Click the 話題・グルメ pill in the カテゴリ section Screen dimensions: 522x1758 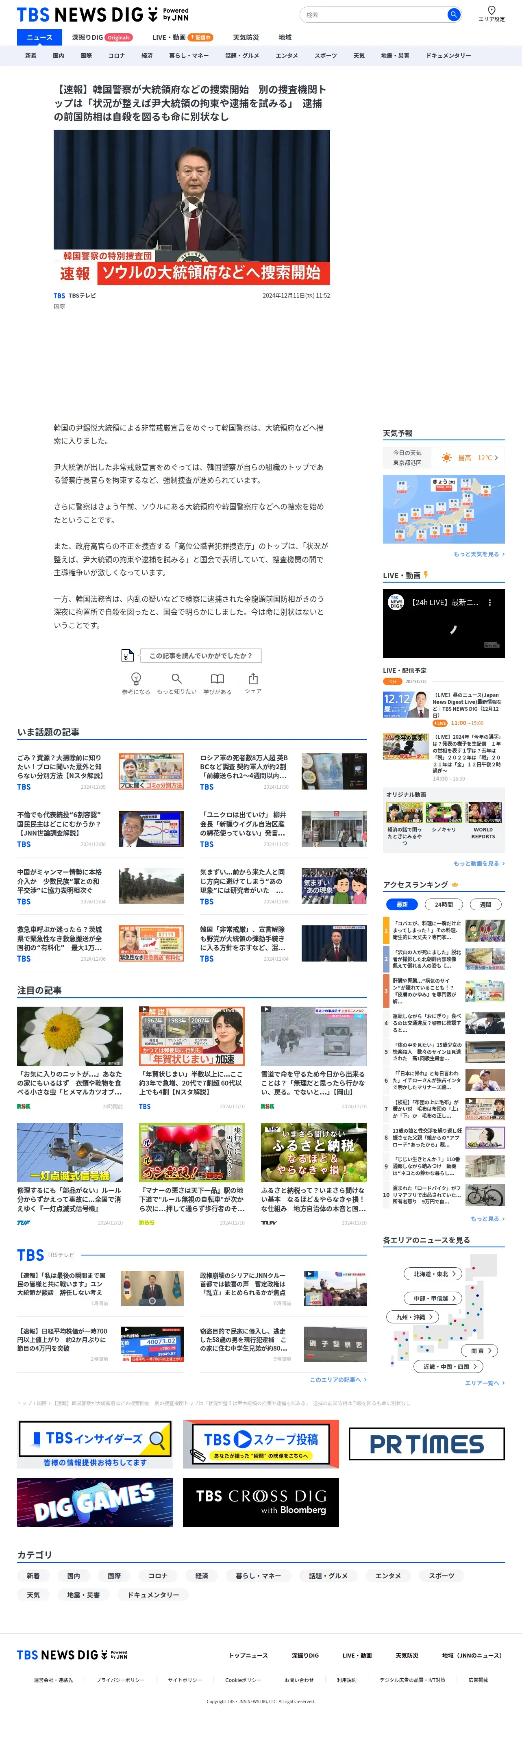328,1575
